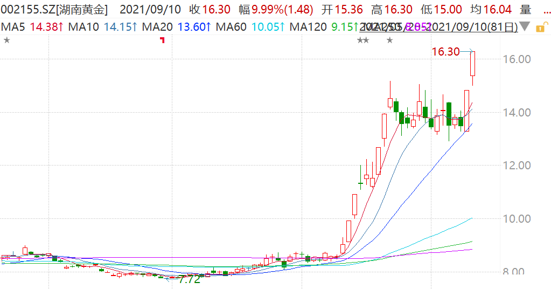Click the single star marker at chart's top-left

point(6,40)
